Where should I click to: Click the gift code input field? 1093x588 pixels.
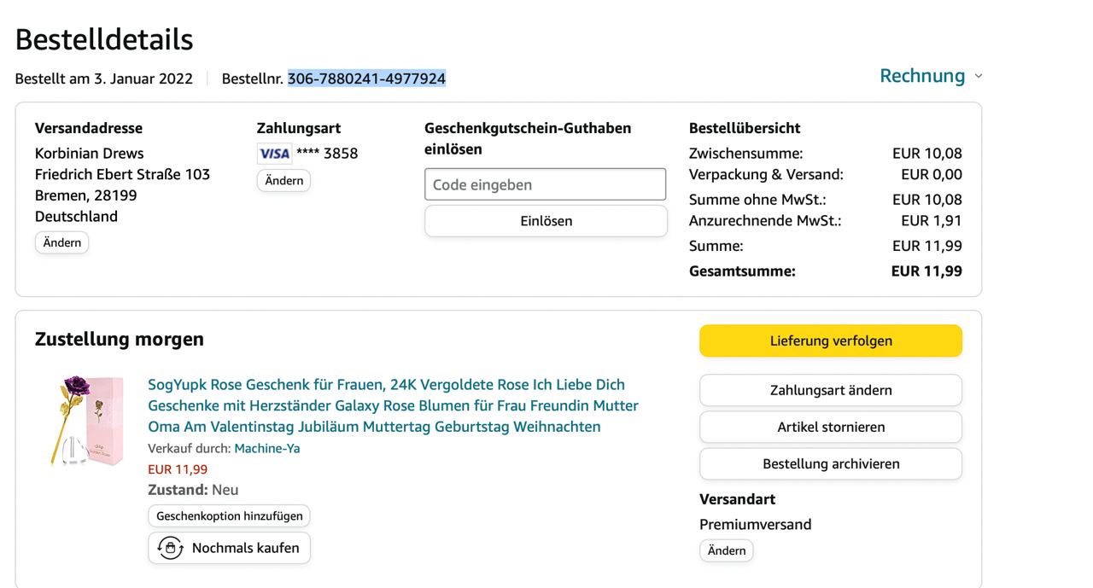(x=545, y=184)
